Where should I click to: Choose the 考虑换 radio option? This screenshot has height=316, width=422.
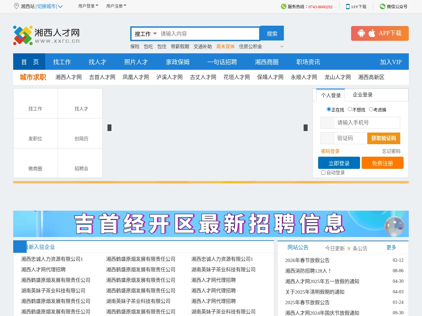coord(371,109)
